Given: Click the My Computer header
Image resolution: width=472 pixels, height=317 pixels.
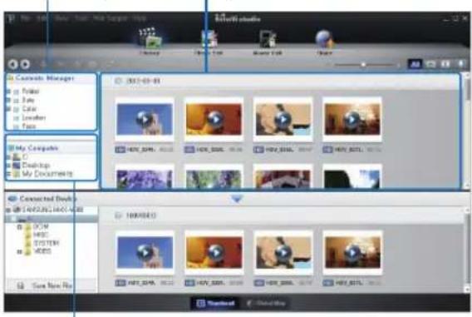Looking at the screenshot, I should pyautogui.click(x=37, y=148).
